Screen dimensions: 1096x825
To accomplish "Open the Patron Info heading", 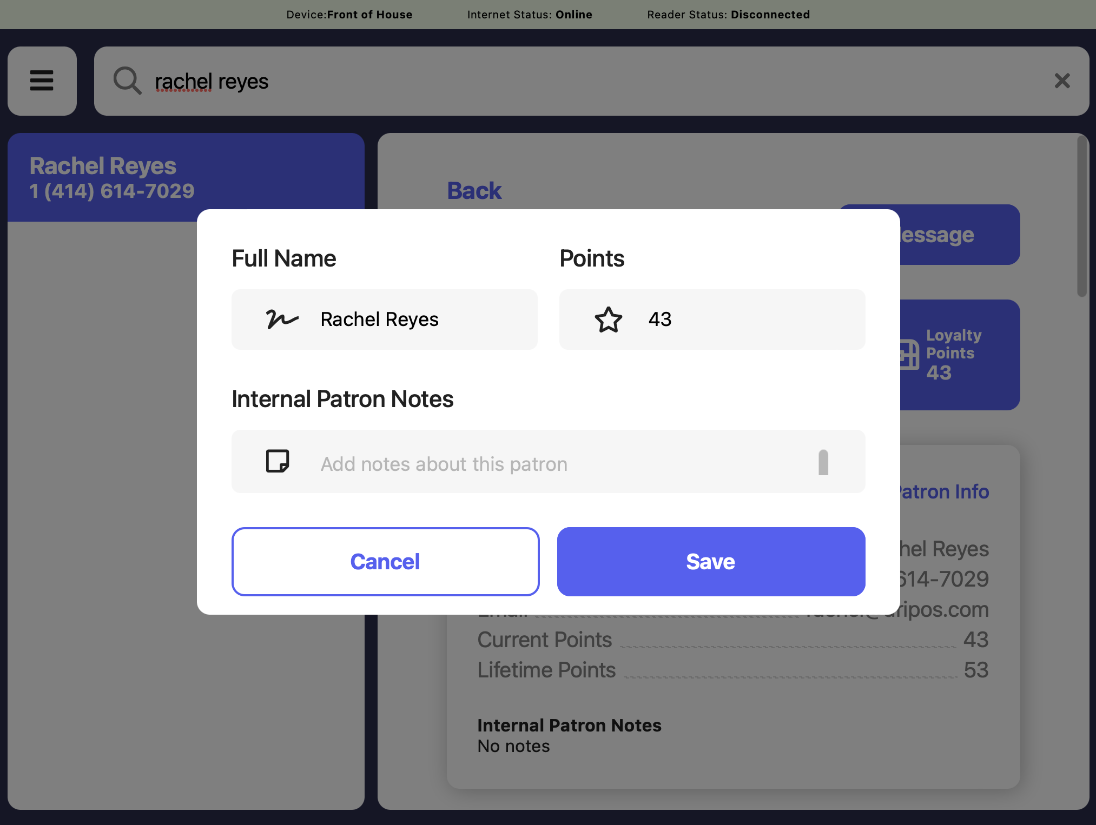I will pyautogui.click(x=944, y=491).
